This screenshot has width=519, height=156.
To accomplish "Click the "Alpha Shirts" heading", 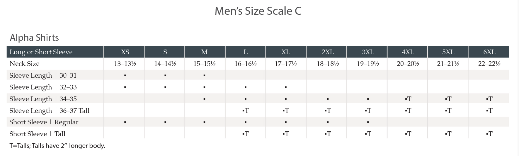I will click(34, 38).
